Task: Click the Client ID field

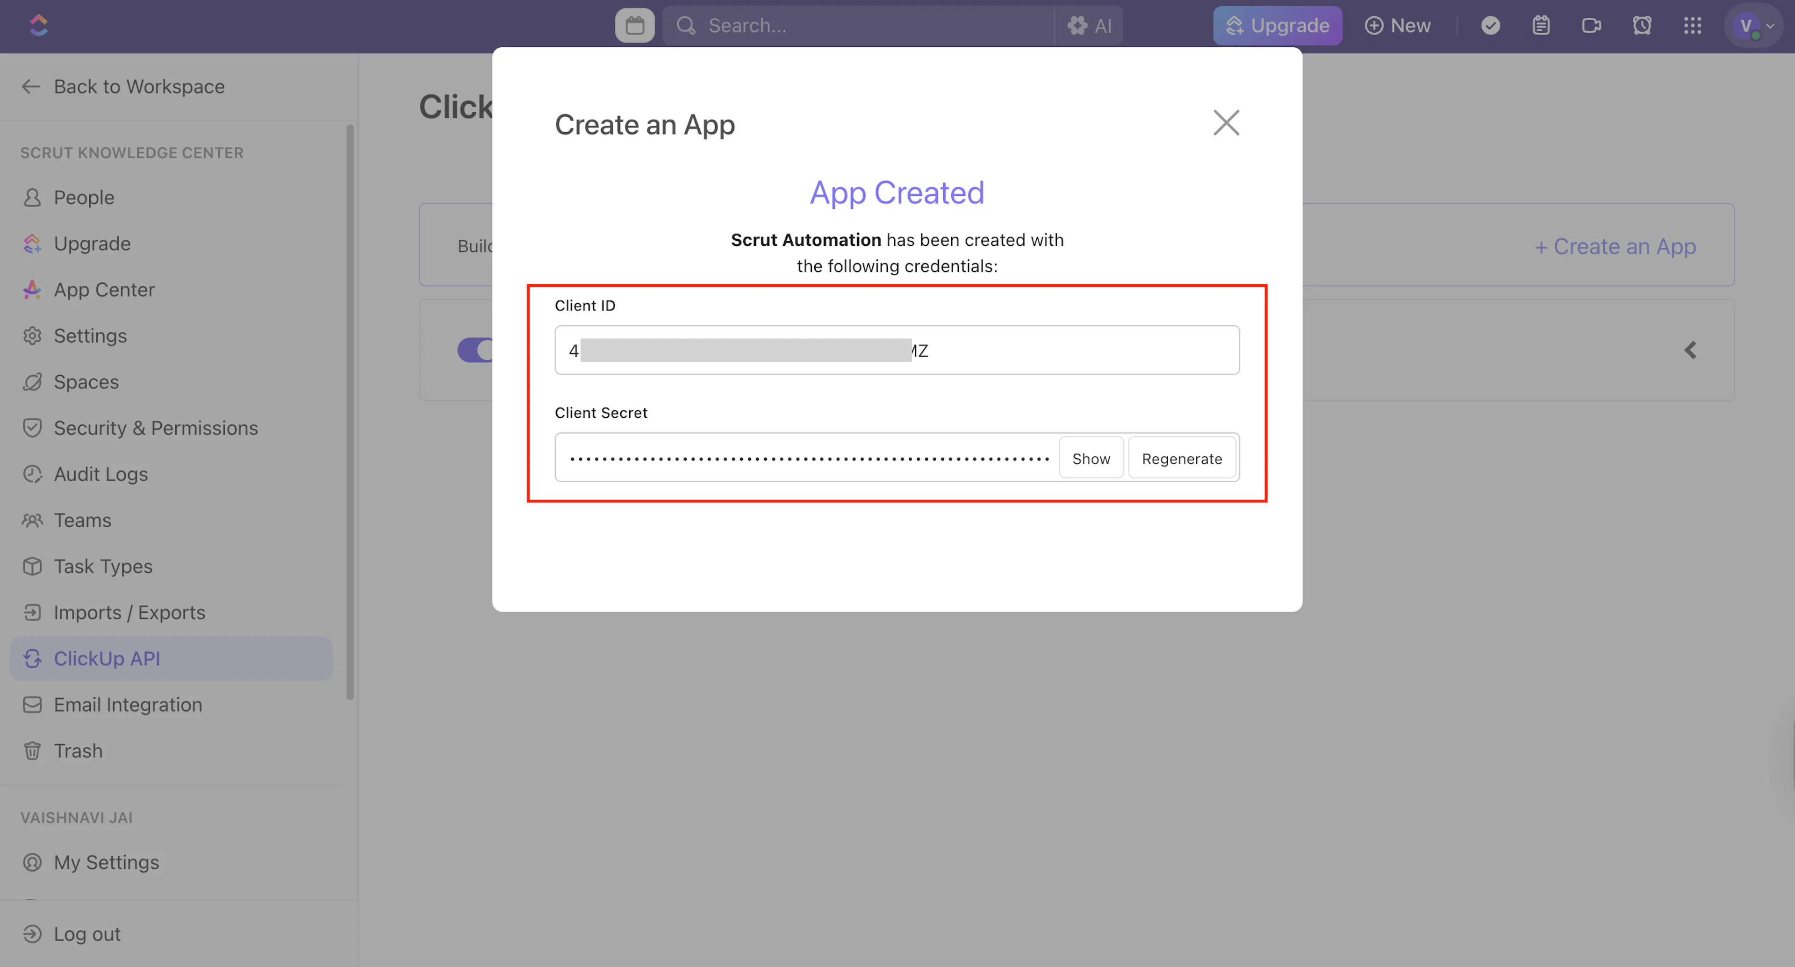Action: pyautogui.click(x=897, y=350)
